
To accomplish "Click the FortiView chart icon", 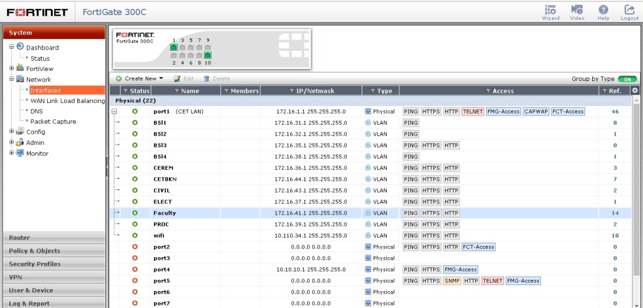I will 20,68.
